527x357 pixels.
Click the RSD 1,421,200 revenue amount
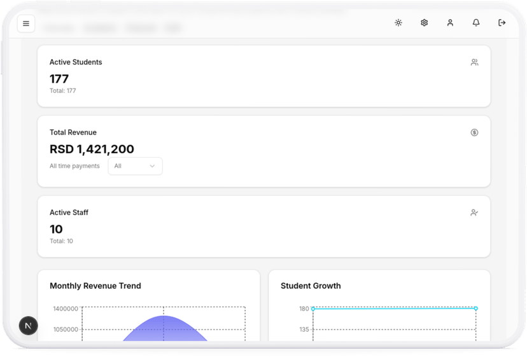pos(92,149)
